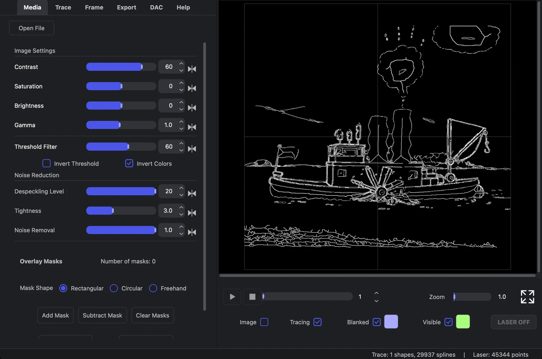Image resolution: width=542 pixels, height=359 pixels.
Task: Select the Freehand mask shape
Action: click(153, 288)
